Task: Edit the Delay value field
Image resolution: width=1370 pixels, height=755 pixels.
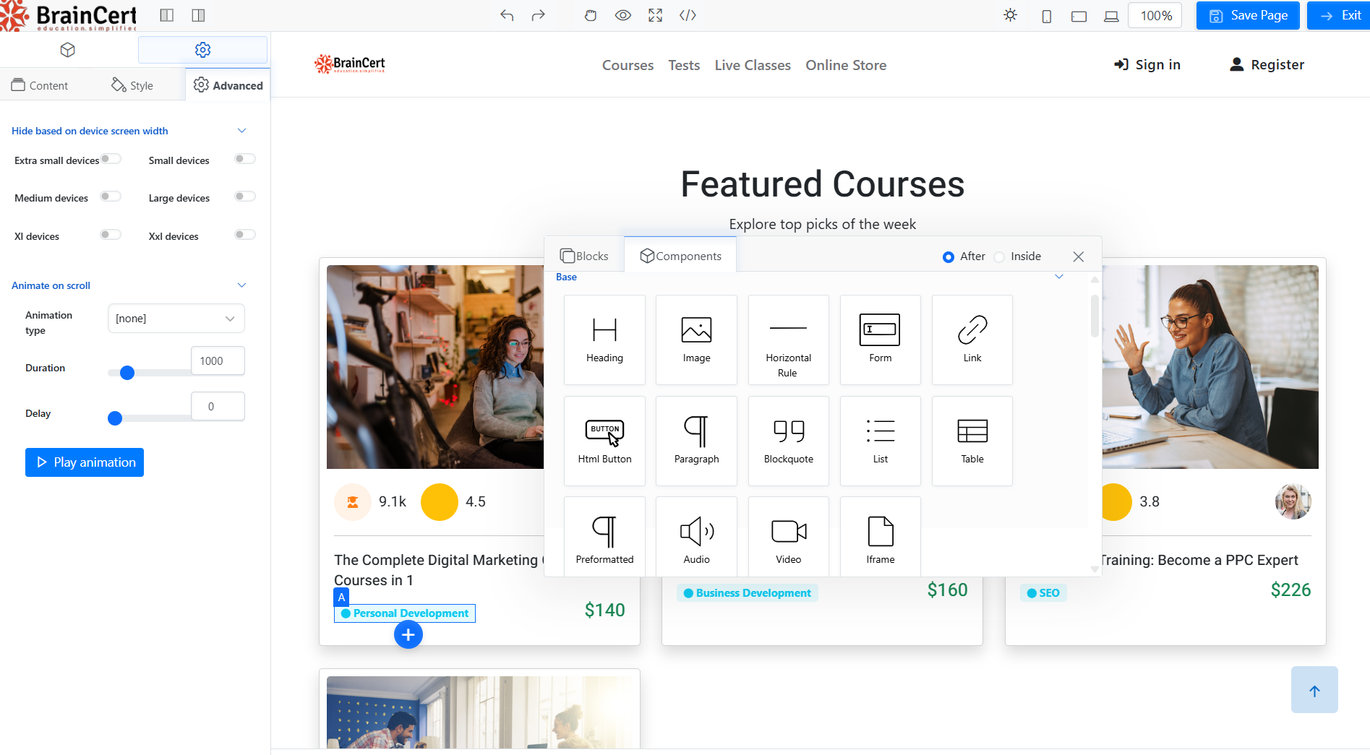Action: tap(218, 406)
